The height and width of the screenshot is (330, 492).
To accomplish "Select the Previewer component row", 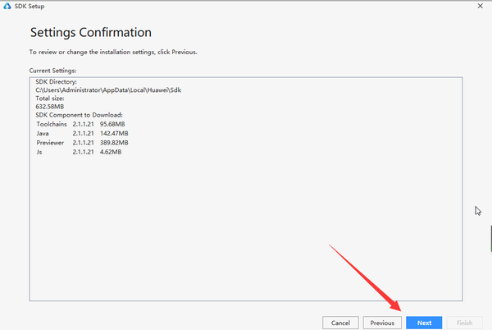I will [x=82, y=143].
